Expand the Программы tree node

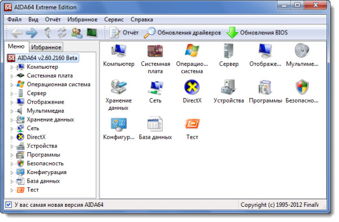pyautogui.click(x=12, y=155)
